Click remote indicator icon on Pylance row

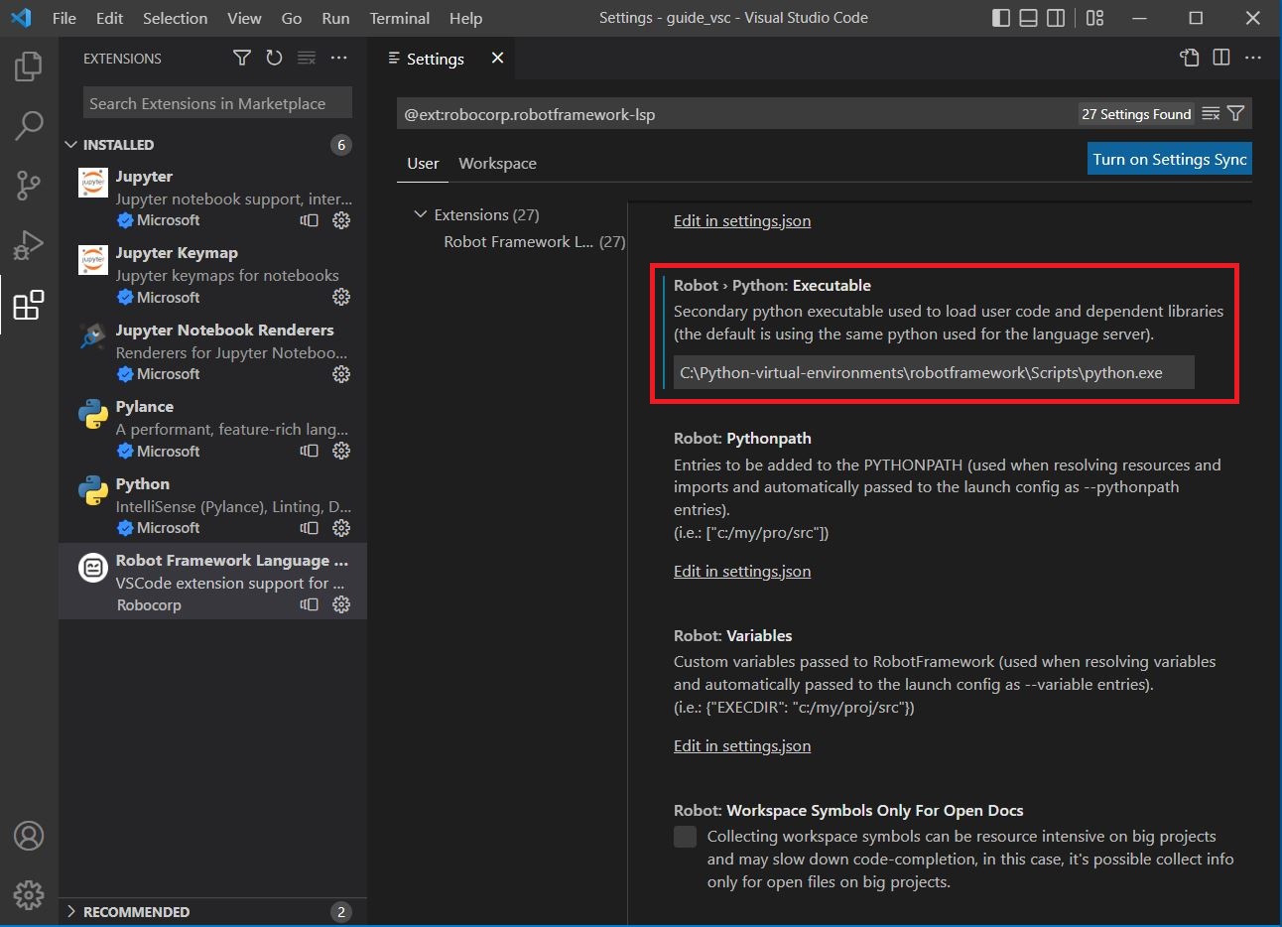tap(310, 451)
